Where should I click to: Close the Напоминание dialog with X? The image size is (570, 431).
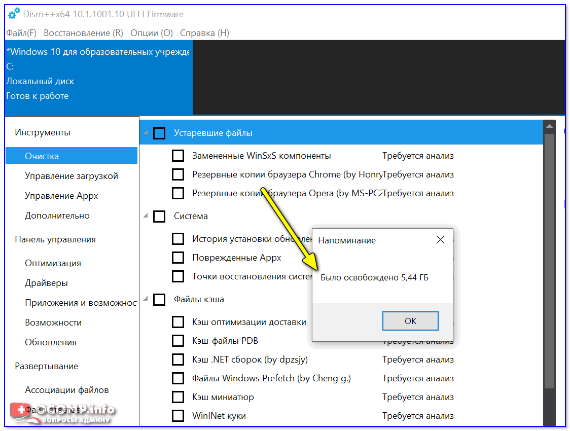pos(440,240)
